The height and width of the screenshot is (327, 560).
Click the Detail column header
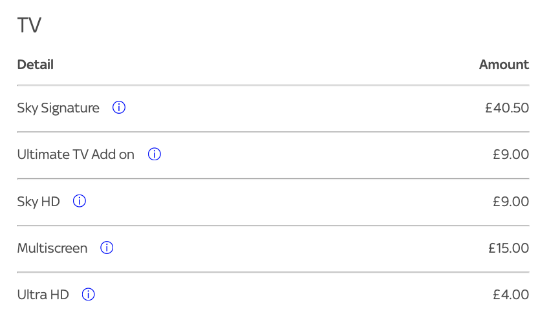(36, 65)
